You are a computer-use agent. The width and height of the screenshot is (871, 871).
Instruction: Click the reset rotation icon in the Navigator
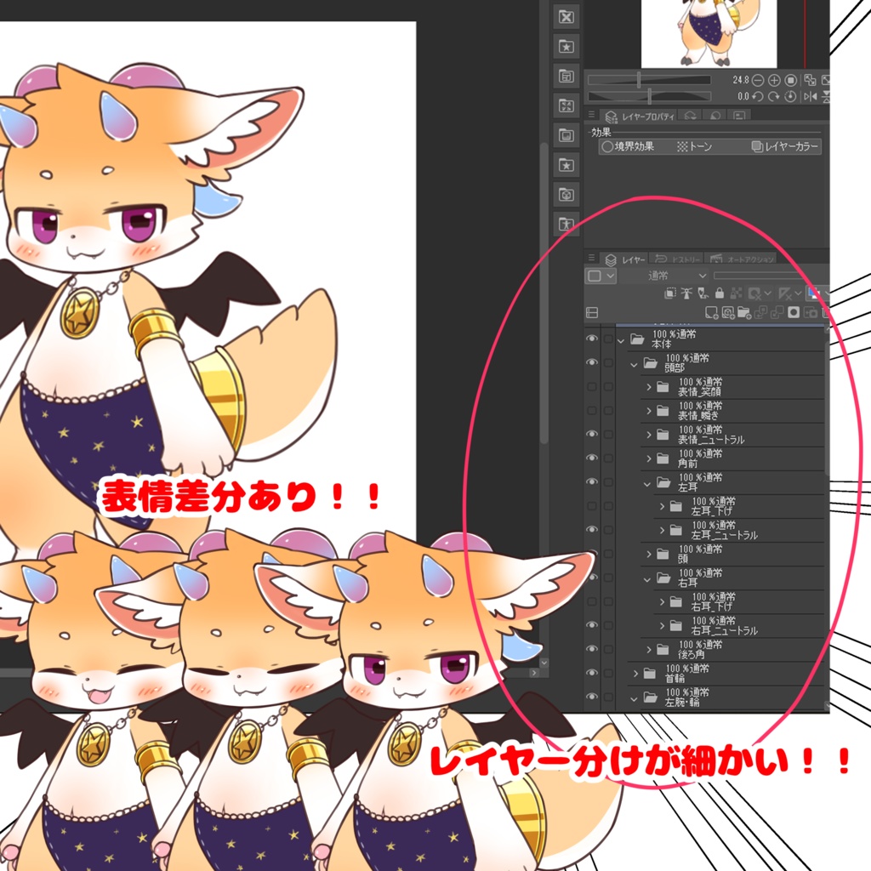click(x=789, y=95)
